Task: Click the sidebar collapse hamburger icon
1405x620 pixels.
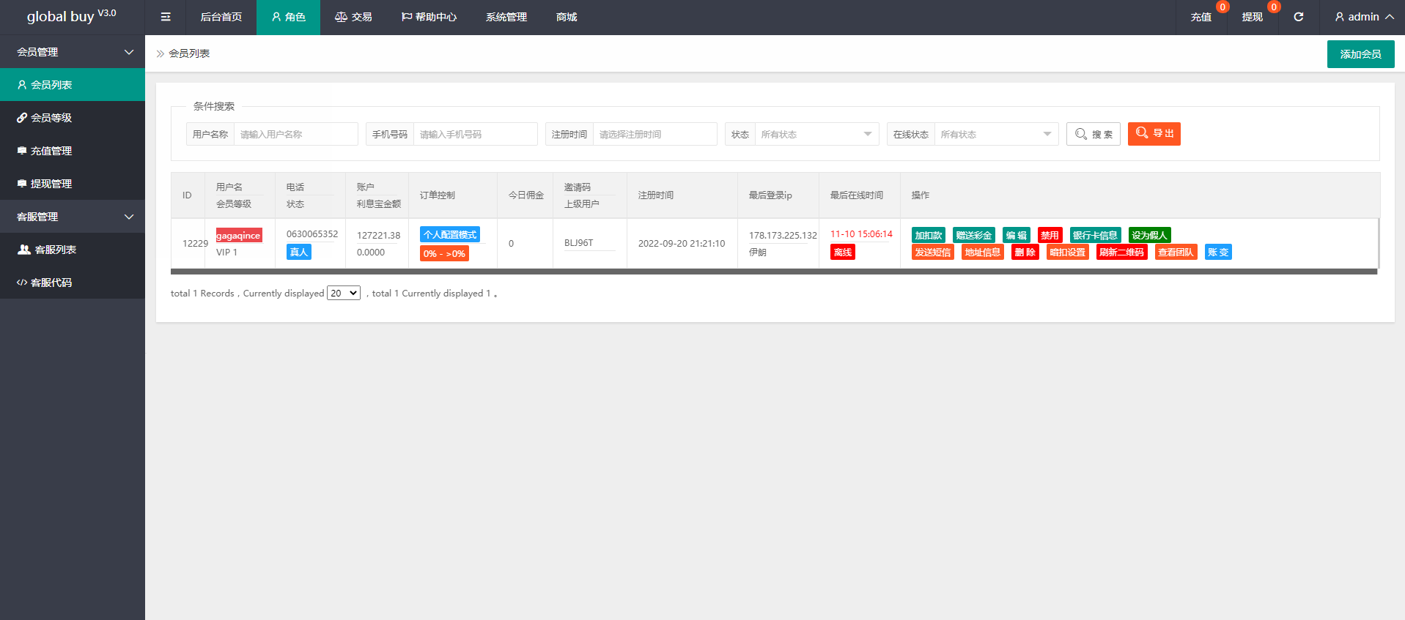Action: tap(166, 17)
